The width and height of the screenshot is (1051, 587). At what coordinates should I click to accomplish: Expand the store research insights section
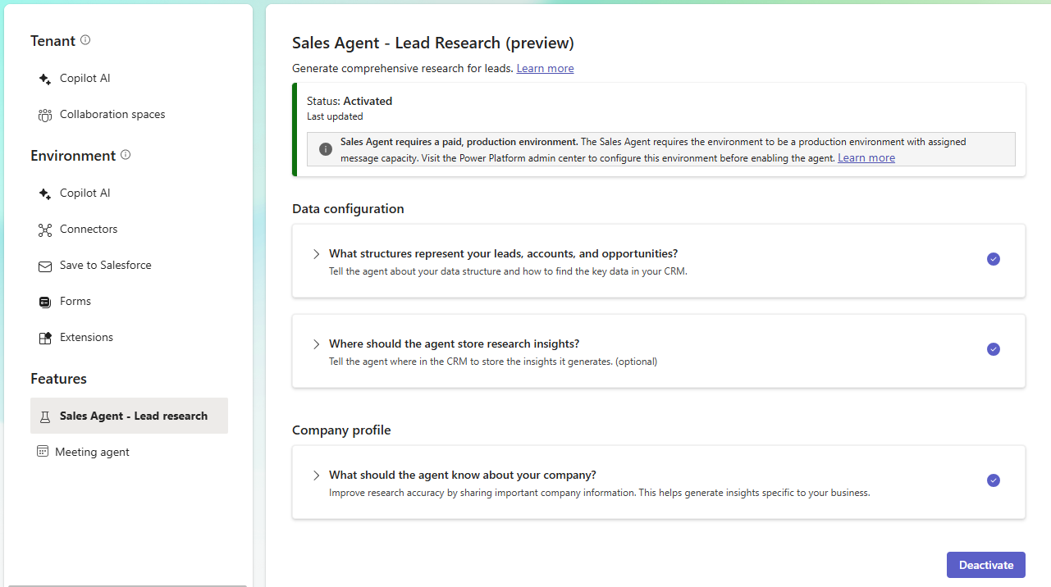point(317,344)
